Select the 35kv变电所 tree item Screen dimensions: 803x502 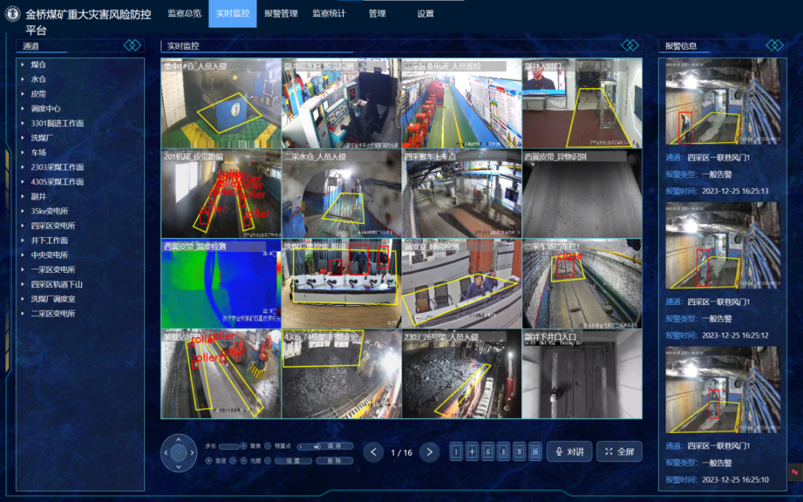(x=50, y=211)
